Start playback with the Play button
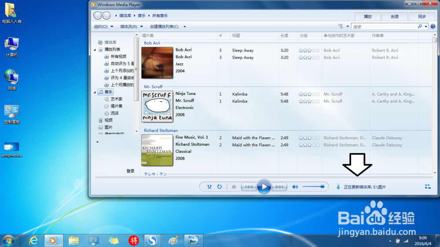The height and width of the screenshot is (247, 440). coord(264,187)
